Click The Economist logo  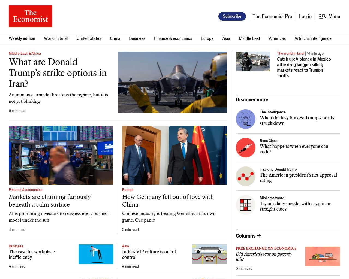click(x=31, y=16)
